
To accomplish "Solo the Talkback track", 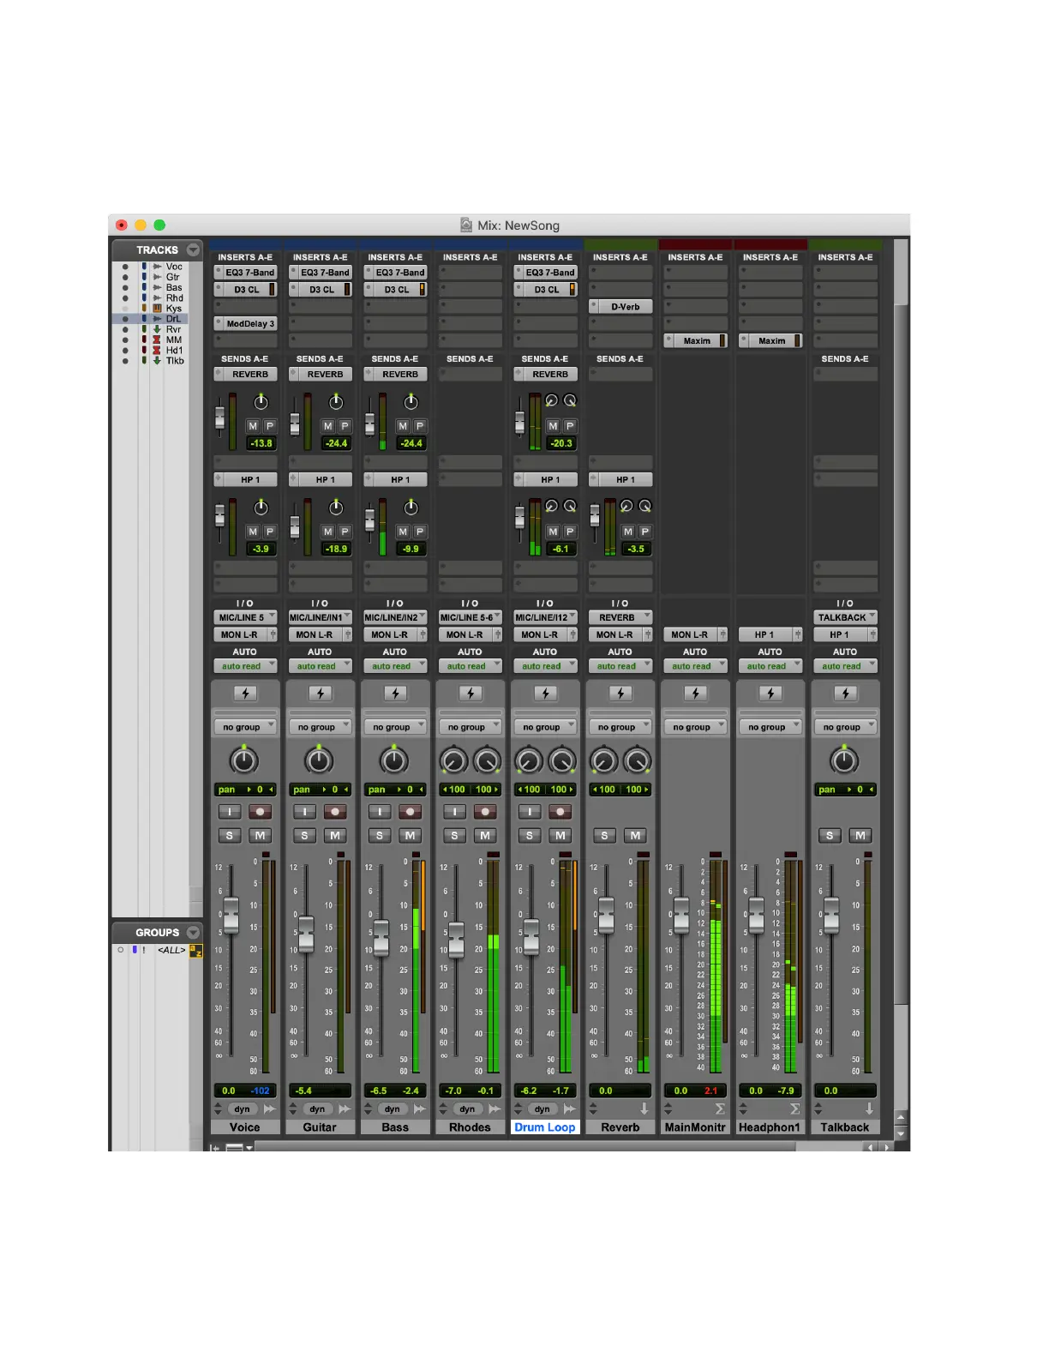I will [830, 835].
